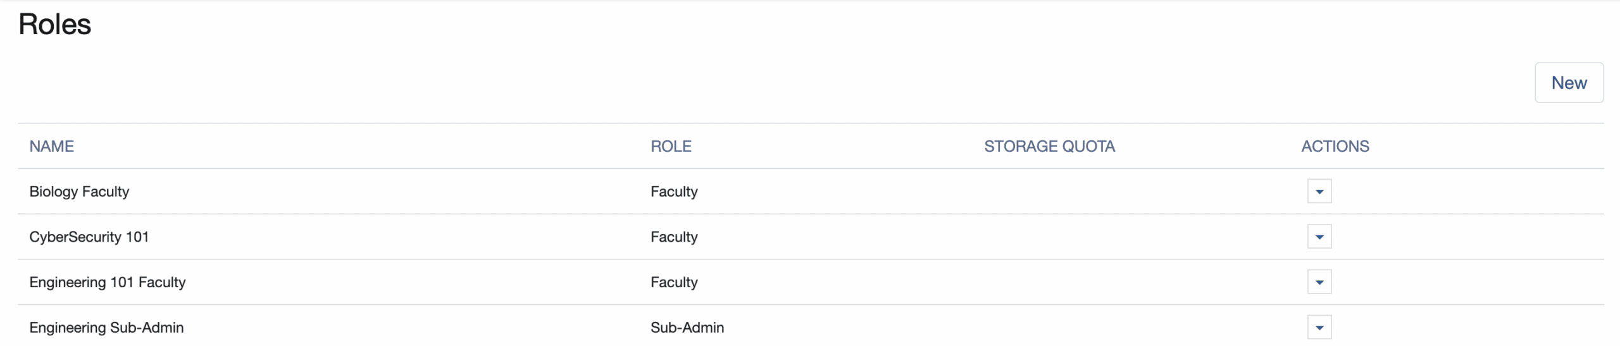The image size is (1620, 346).
Task: Click Faculty role cell for Biology Faculty
Action: tap(673, 192)
